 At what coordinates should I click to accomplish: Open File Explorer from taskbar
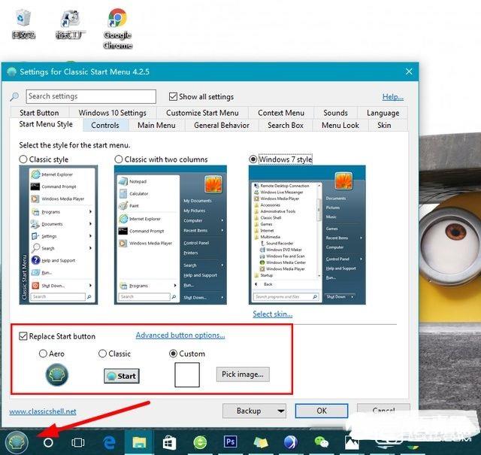[x=139, y=442]
